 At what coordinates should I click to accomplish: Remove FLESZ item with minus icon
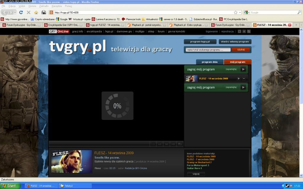[244, 79]
